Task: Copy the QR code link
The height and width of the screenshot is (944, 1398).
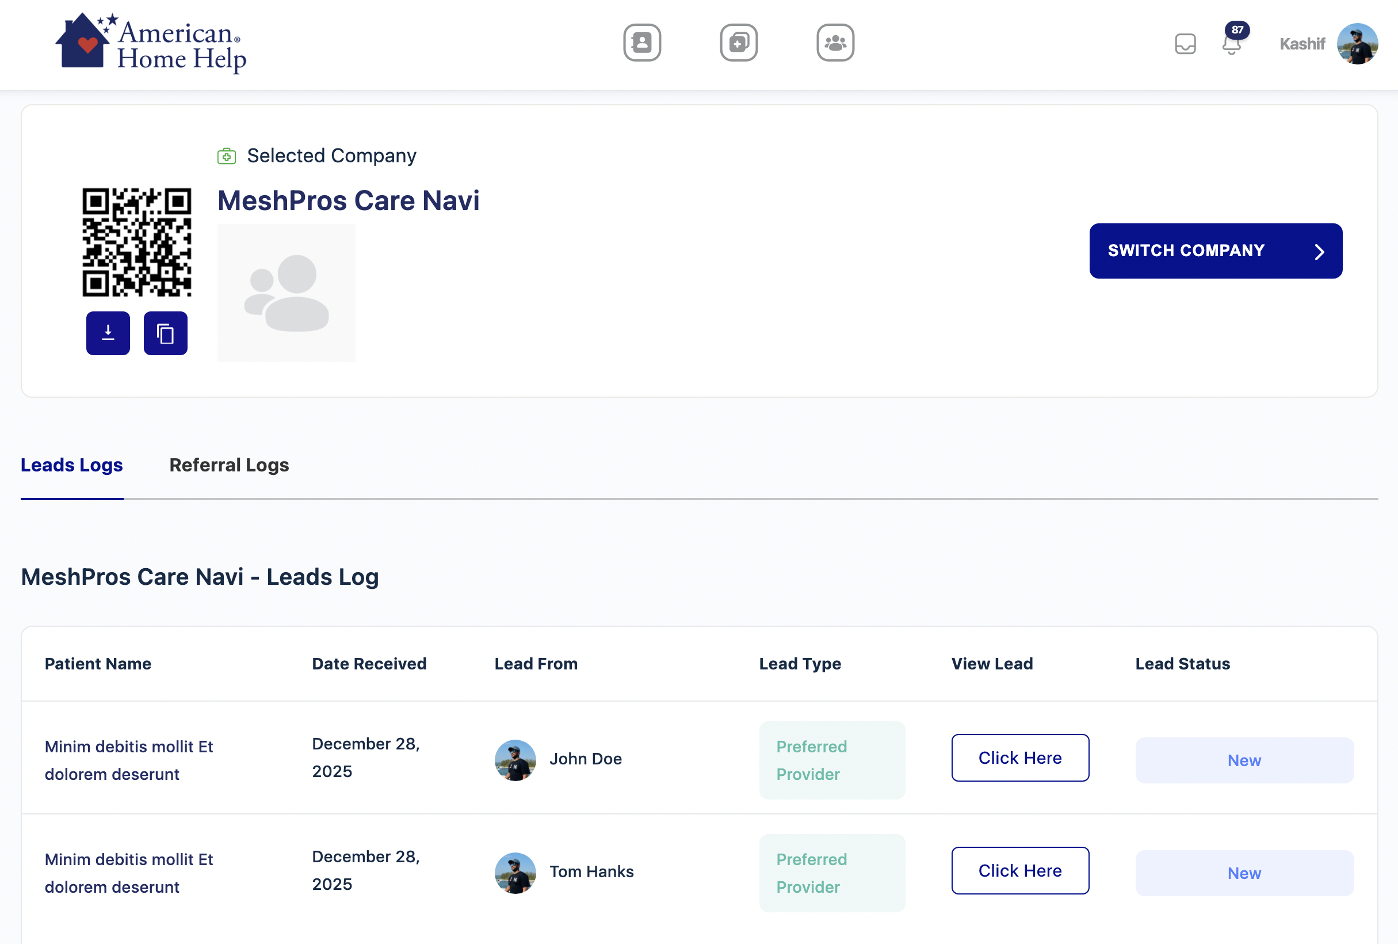Action: 166,333
